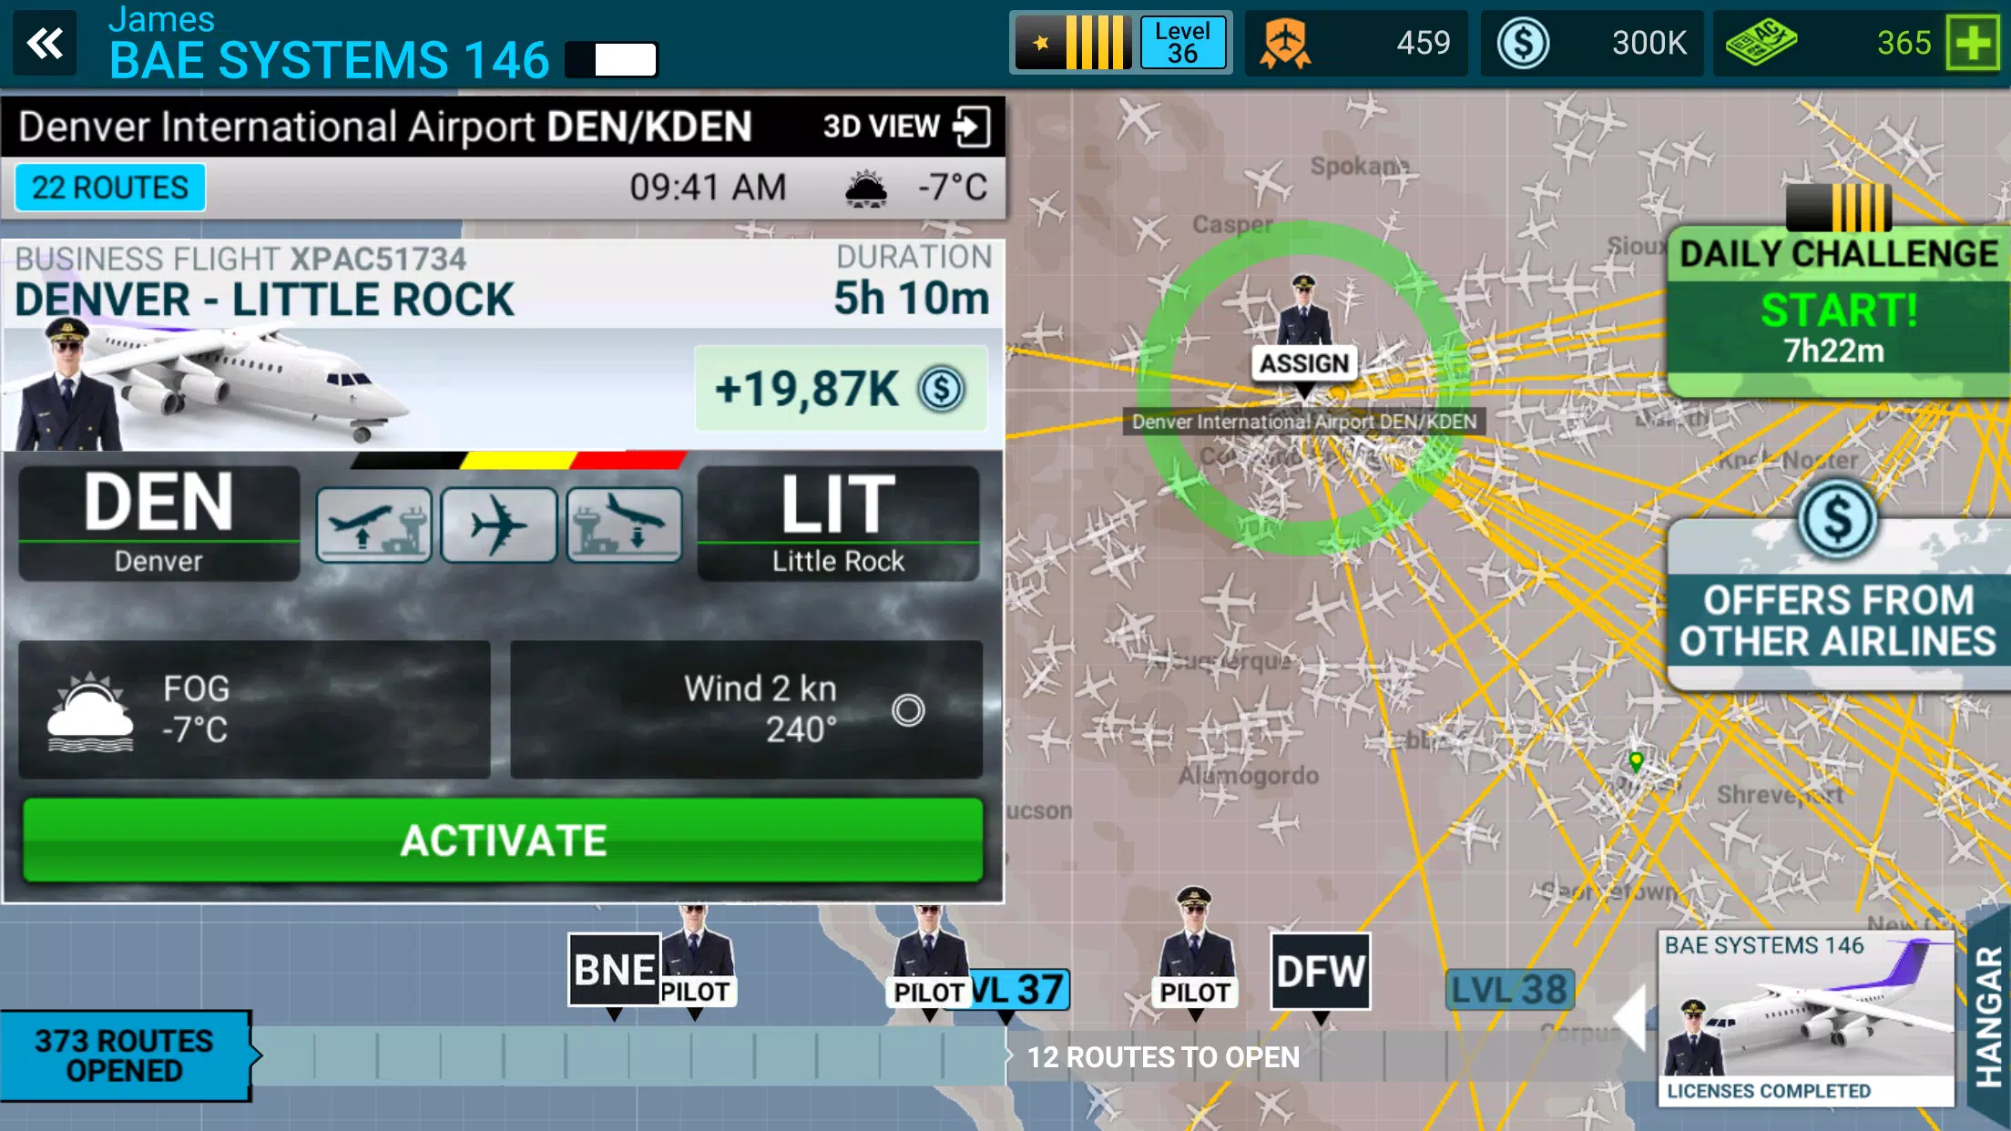Viewport: 2011px width, 1131px height.
Task: Select the takeoff/departure route icon
Action: coord(373,521)
